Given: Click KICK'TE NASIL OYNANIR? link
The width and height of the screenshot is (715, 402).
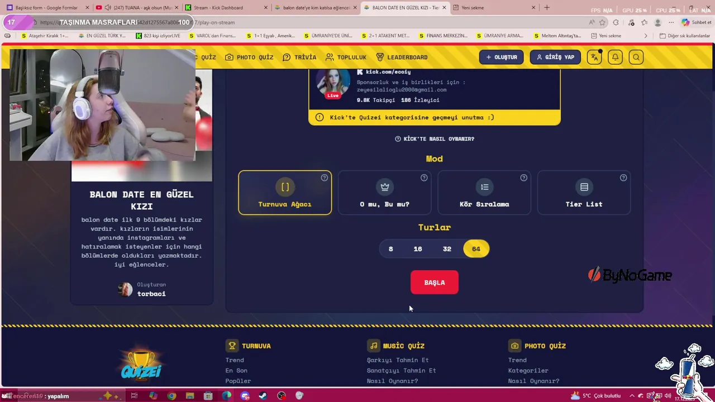Looking at the screenshot, I should coord(435,139).
